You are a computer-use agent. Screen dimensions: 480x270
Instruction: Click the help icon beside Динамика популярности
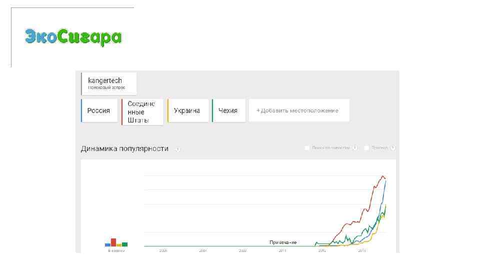178,149
